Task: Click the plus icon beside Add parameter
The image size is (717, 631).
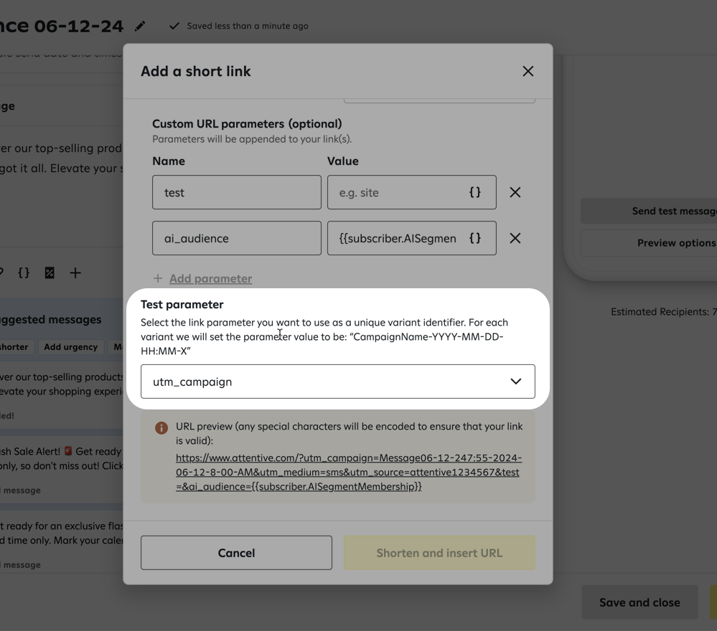Action: coord(158,278)
